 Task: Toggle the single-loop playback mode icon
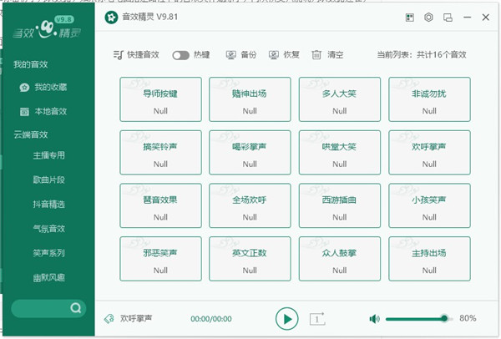[317, 318]
